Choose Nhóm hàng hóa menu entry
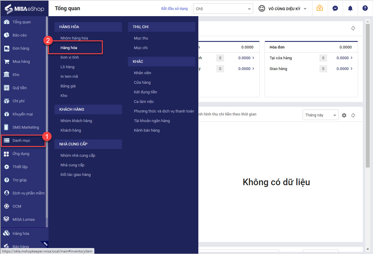The image size is (373, 254). [74, 38]
